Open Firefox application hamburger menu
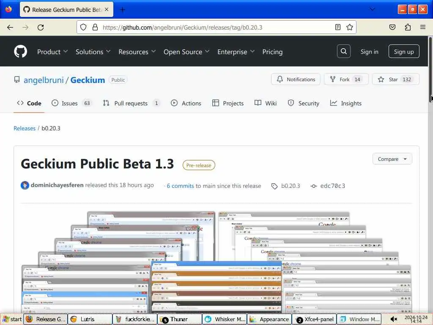This screenshot has height=325, width=433. point(423,27)
